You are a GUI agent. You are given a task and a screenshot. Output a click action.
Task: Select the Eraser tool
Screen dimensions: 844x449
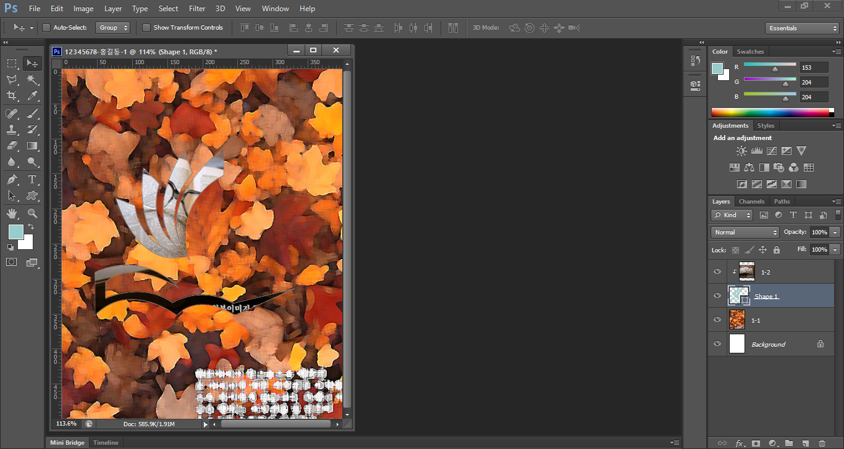(12, 146)
